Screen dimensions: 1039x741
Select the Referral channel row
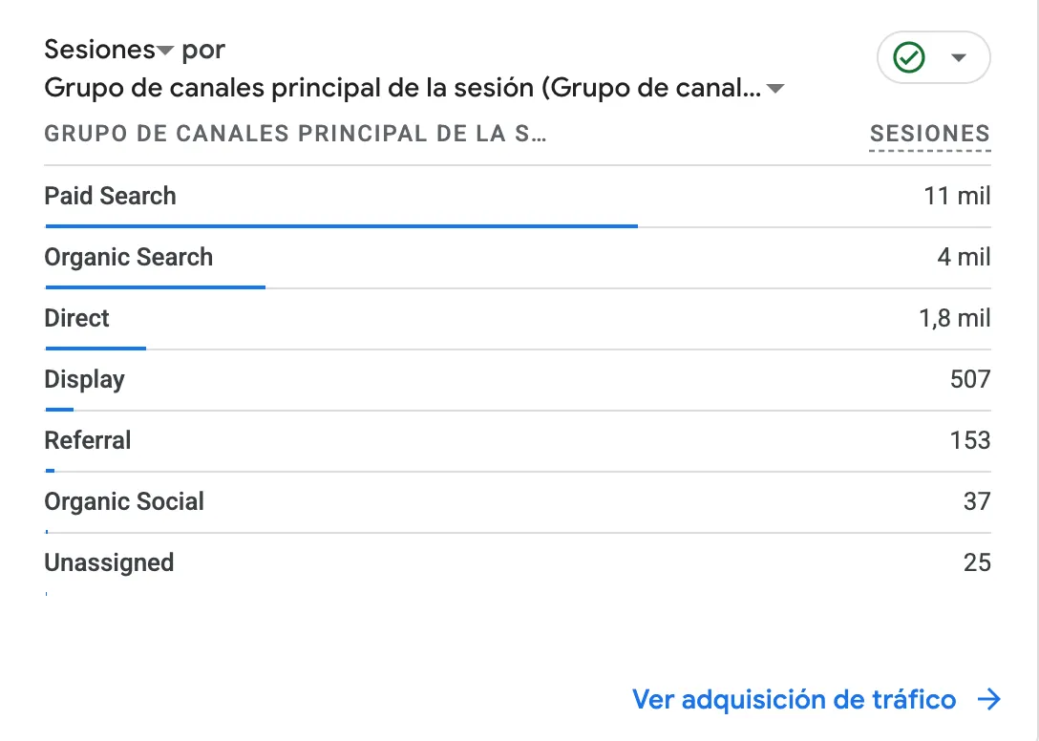tap(518, 441)
